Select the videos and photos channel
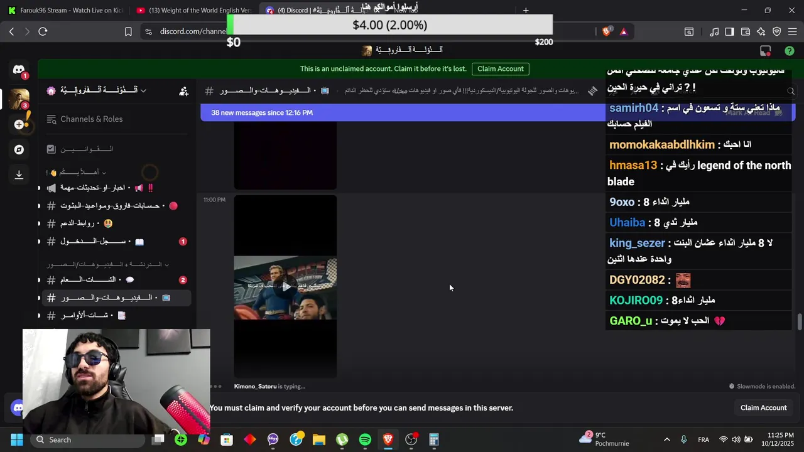 116,298
